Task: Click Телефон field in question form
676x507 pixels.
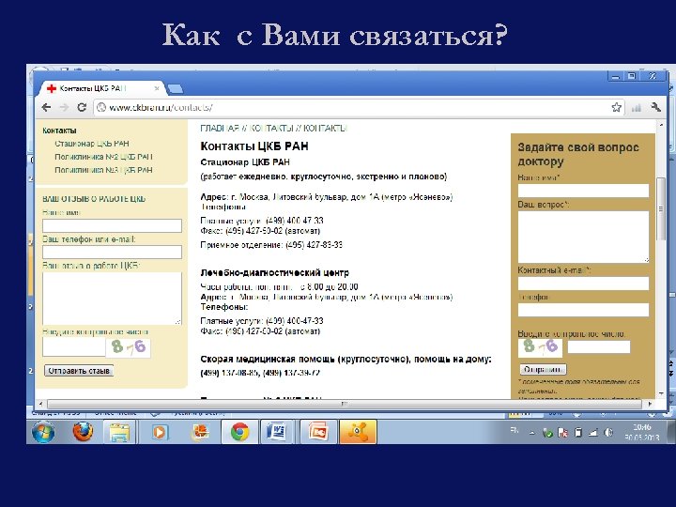Action: (583, 310)
